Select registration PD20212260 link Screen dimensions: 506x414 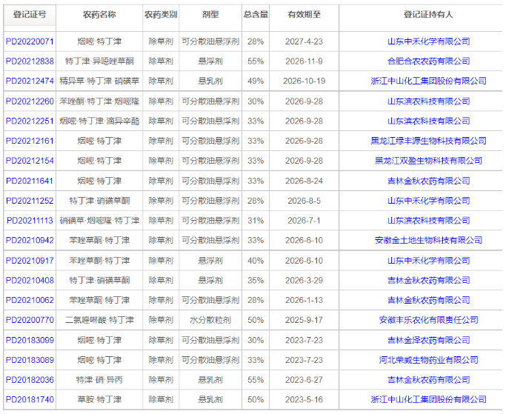[30, 101]
